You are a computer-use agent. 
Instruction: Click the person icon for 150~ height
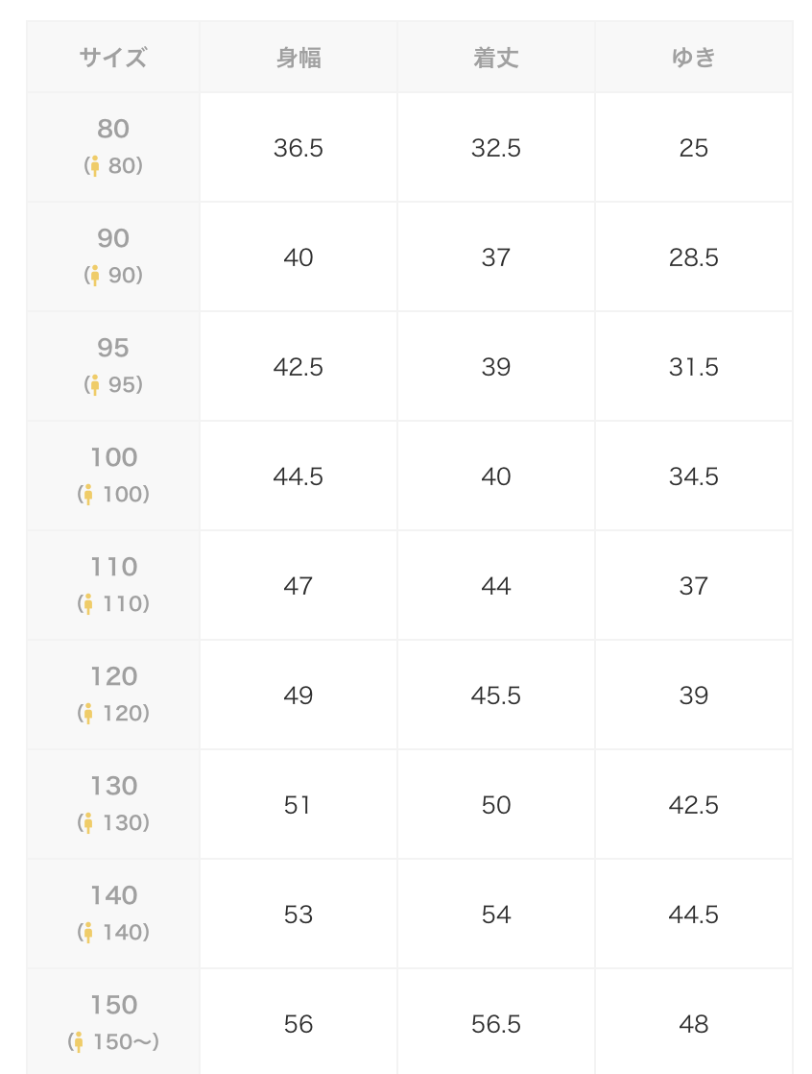tap(79, 1042)
